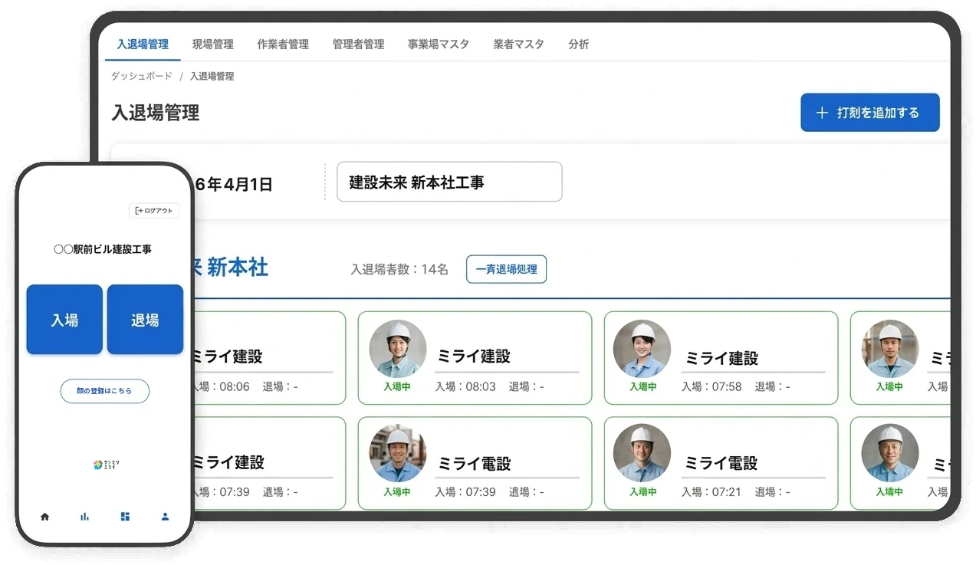The image size is (976, 565).
Task: Open the avatar of the 07:21 worker
Action: click(x=642, y=453)
